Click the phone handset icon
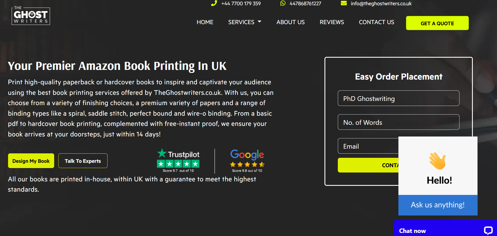 (x=214, y=3)
